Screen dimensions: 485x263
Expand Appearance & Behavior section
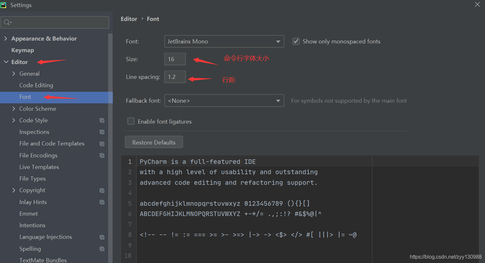point(5,38)
